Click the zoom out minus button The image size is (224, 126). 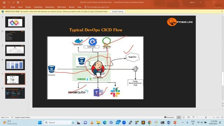197,117
